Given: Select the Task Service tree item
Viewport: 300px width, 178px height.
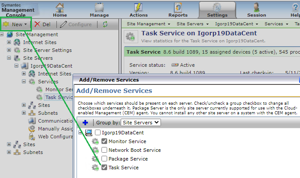Looking at the screenshot, I should pyautogui.click(x=59, y=97).
